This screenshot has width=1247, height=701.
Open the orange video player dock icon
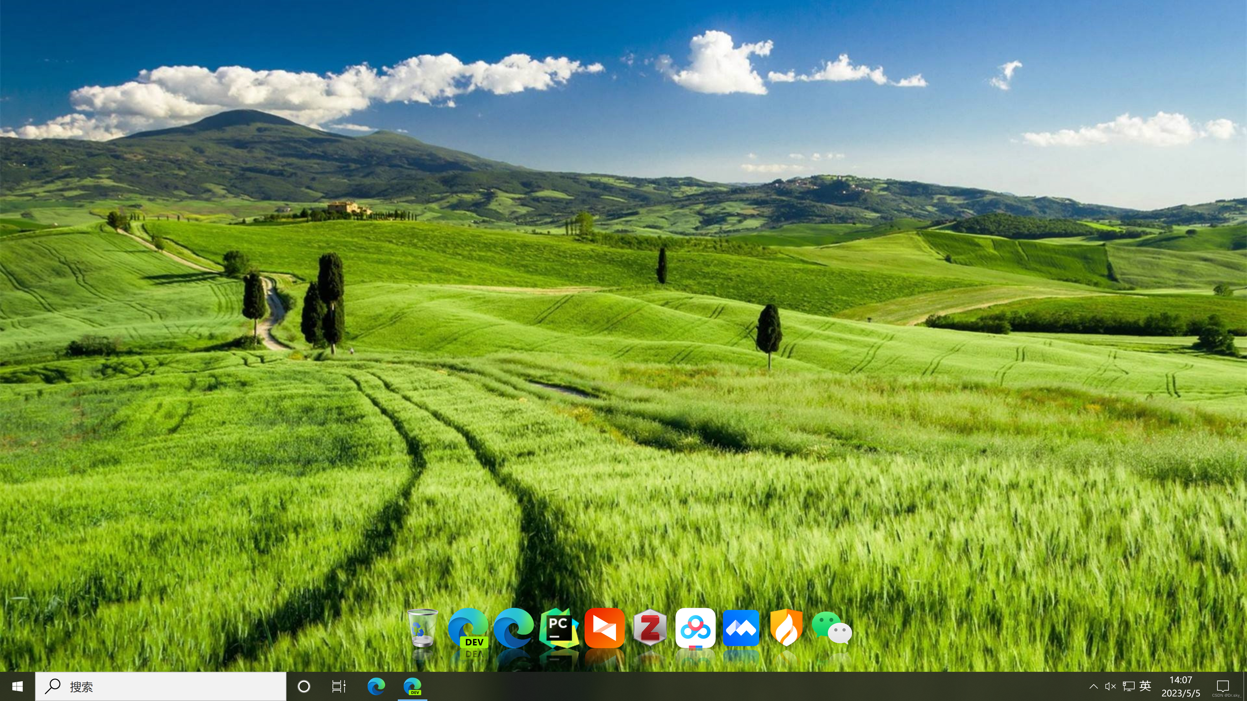click(x=604, y=628)
